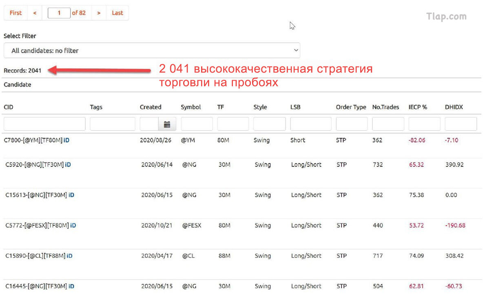The height and width of the screenshot is (295, 485).
Task: Click the 75.38 IECP value
Action: coord(416,195)
